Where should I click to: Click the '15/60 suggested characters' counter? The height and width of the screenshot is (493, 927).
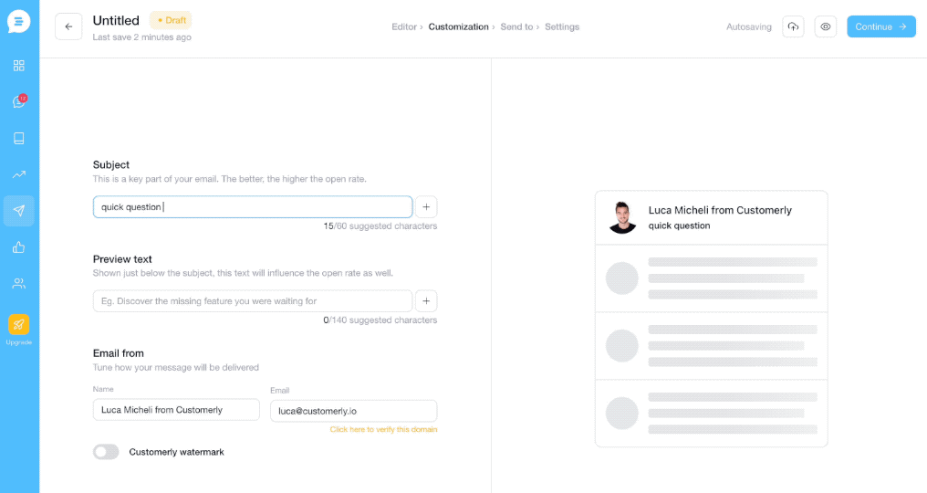click(x=380, y=226)
